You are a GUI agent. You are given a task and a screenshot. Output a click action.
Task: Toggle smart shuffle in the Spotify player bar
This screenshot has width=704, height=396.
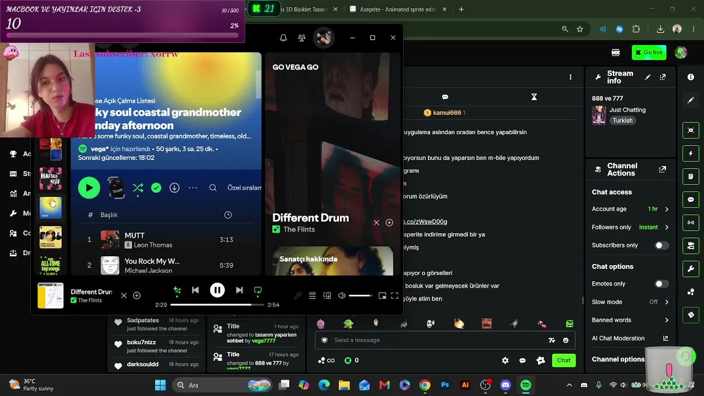(x=177, y=290)
